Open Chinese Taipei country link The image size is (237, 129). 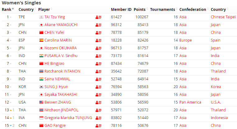pyautogui.click(x=223, y=17)
